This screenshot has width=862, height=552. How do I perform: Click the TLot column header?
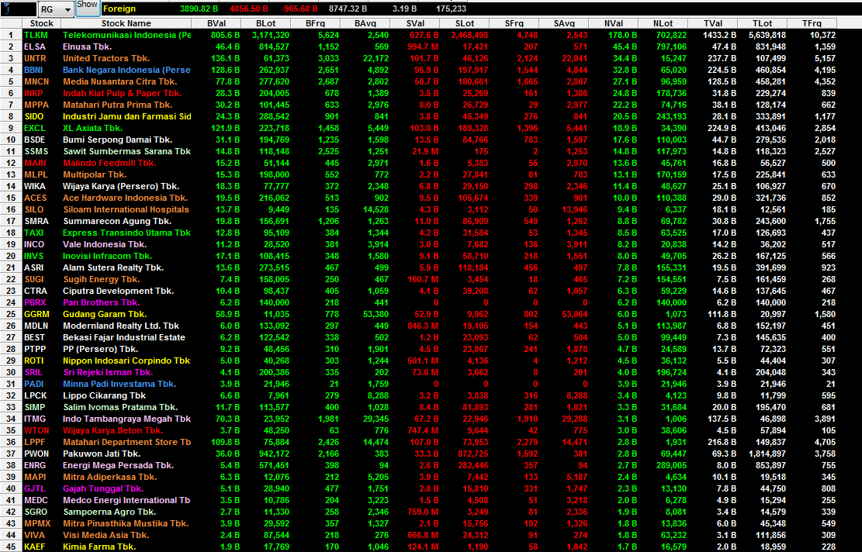pyautogui.click(x=763, y=23)
